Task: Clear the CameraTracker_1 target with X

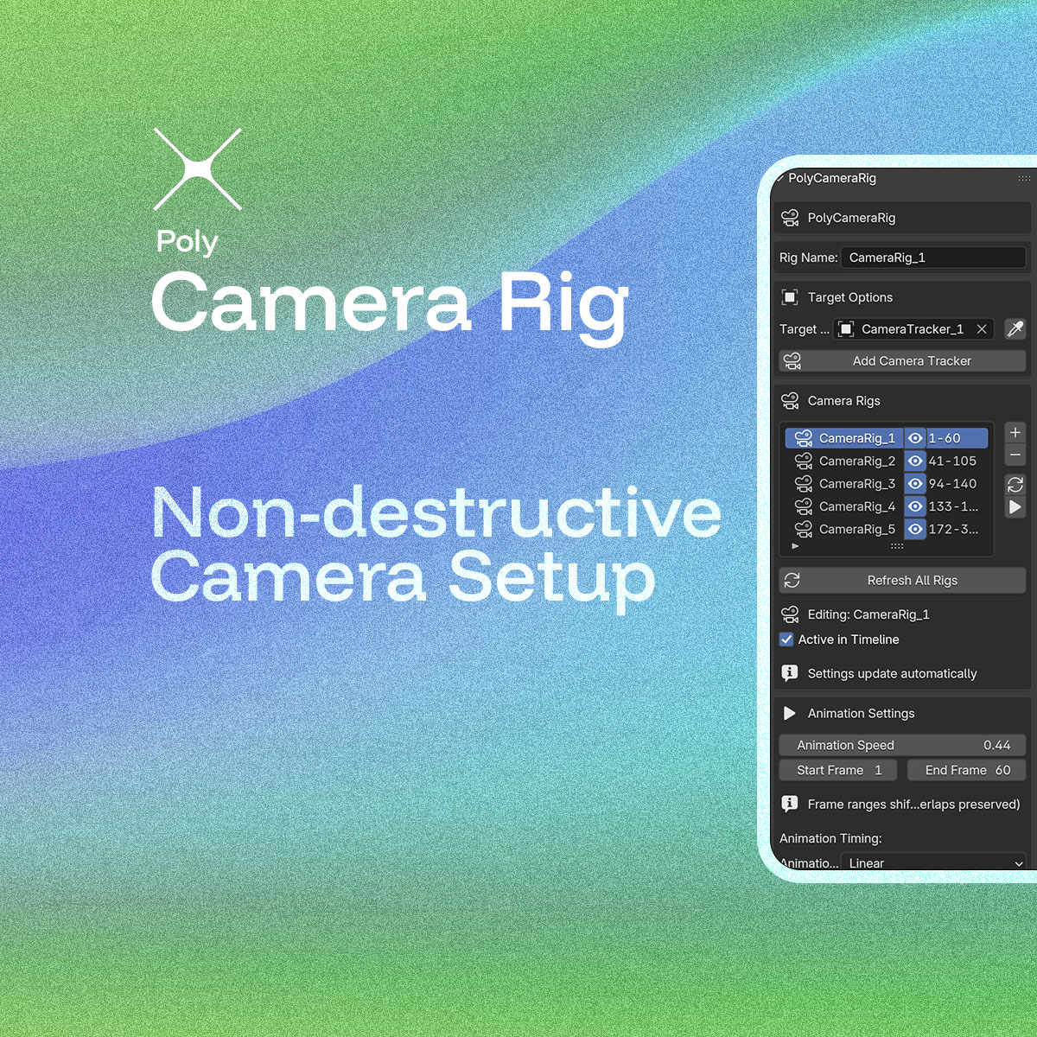Action: tap(982, 329)
